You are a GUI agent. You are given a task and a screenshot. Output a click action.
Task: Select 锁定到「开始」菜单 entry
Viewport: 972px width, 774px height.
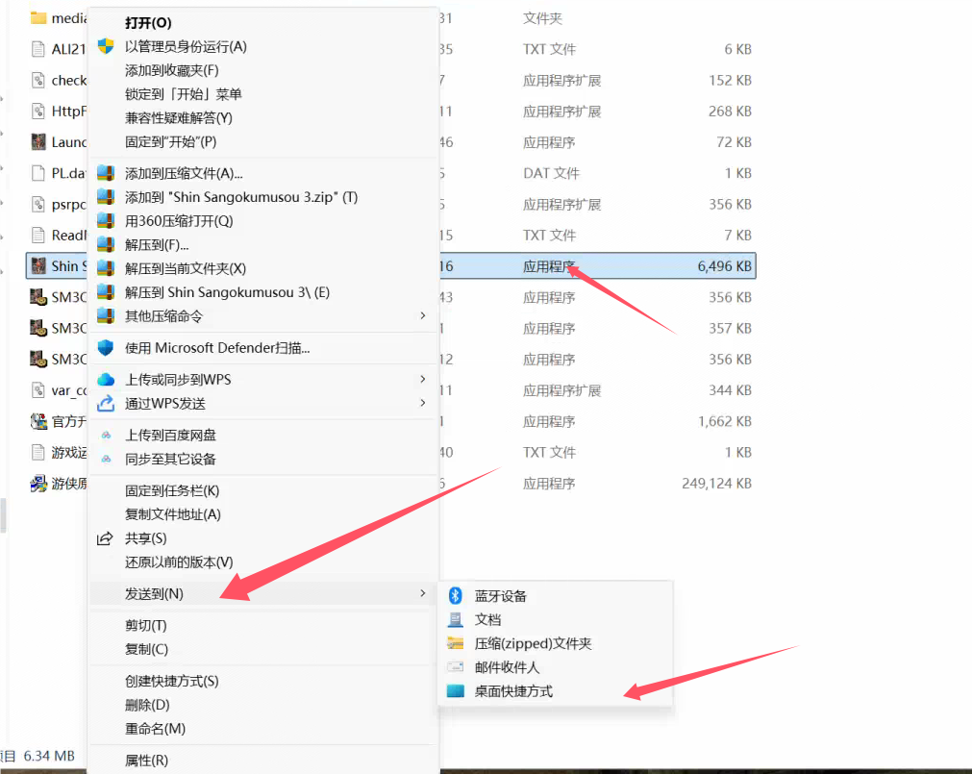click(184, 94)
